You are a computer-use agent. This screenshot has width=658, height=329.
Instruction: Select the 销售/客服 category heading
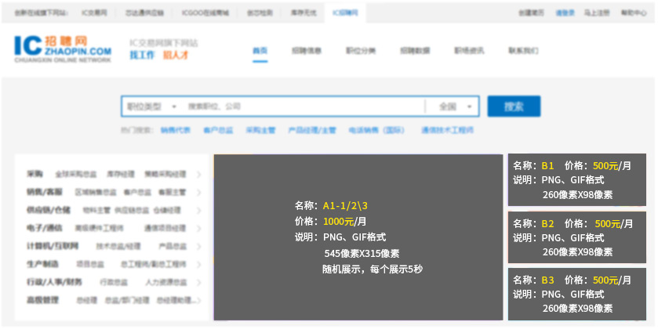point(45,192)
